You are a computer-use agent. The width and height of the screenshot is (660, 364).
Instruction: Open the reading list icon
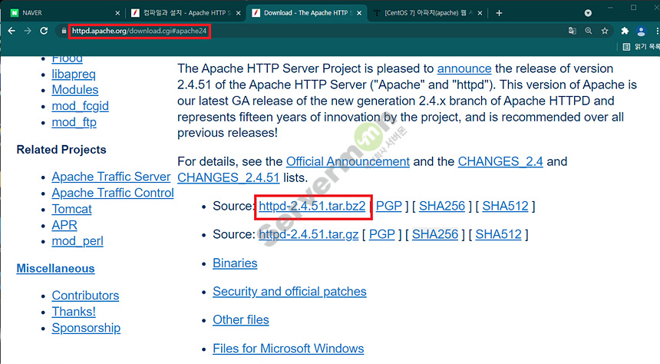pos(626,47)
